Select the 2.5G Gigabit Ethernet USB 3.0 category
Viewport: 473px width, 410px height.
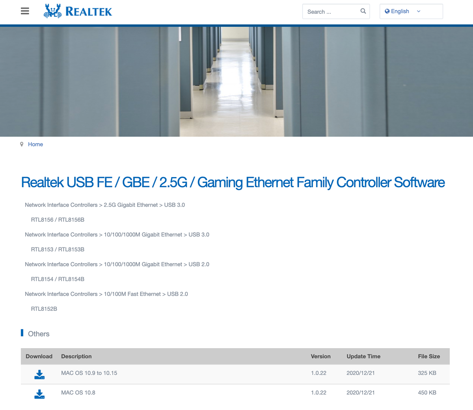pos(105,205)
